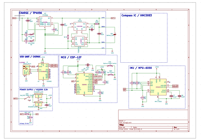201x140 pixels.
Task: Select resistor R7 1K beside the FS8205A
Action: [x=68, y=37]
